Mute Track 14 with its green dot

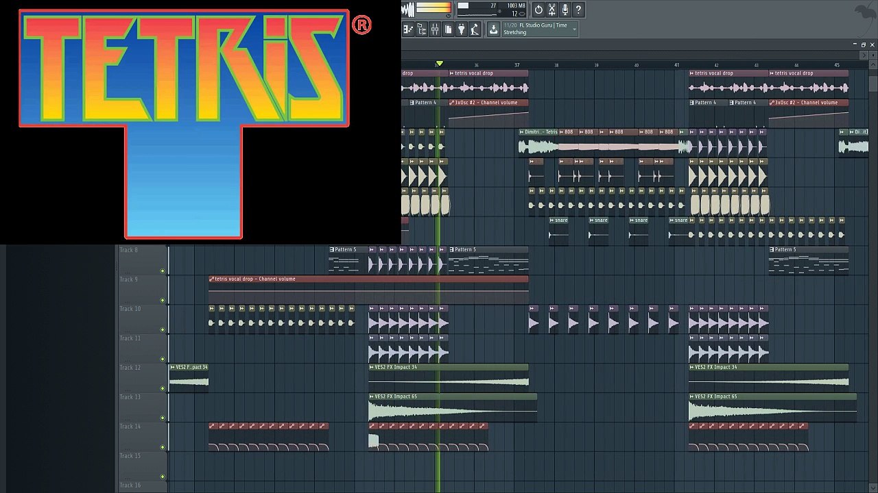point(163,447)
